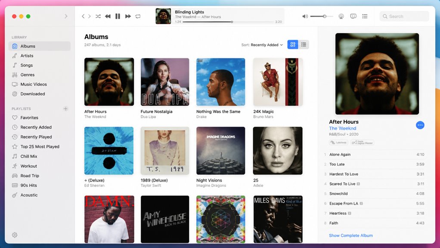Play the track Too Late
Image resolution: width=440 pixels, height=248 pixels.
[374, 164]
